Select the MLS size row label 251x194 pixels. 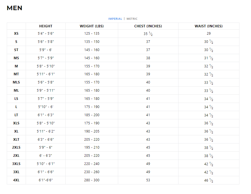pos(16,82)
